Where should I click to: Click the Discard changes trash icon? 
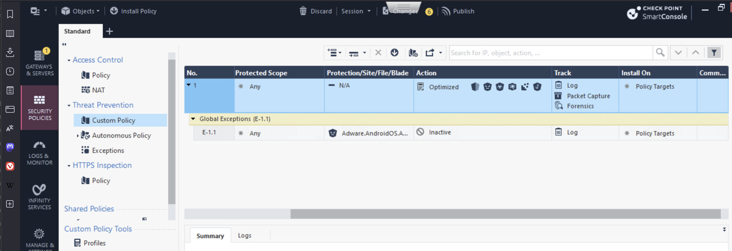[x=303, y=11]
